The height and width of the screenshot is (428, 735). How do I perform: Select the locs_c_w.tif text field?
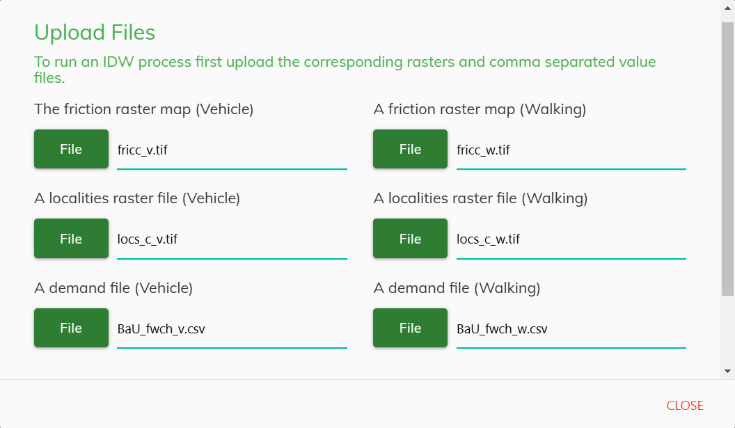pos(571,240)
